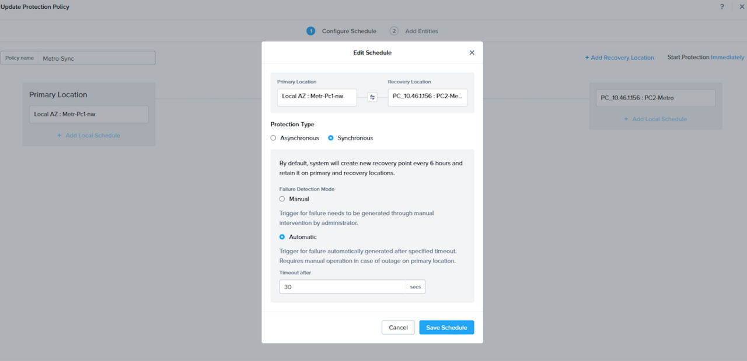The height and width of the screenshot is (361, 747).
Task: Close the Edit Schedule dialog
Action: tap(472, 52)
